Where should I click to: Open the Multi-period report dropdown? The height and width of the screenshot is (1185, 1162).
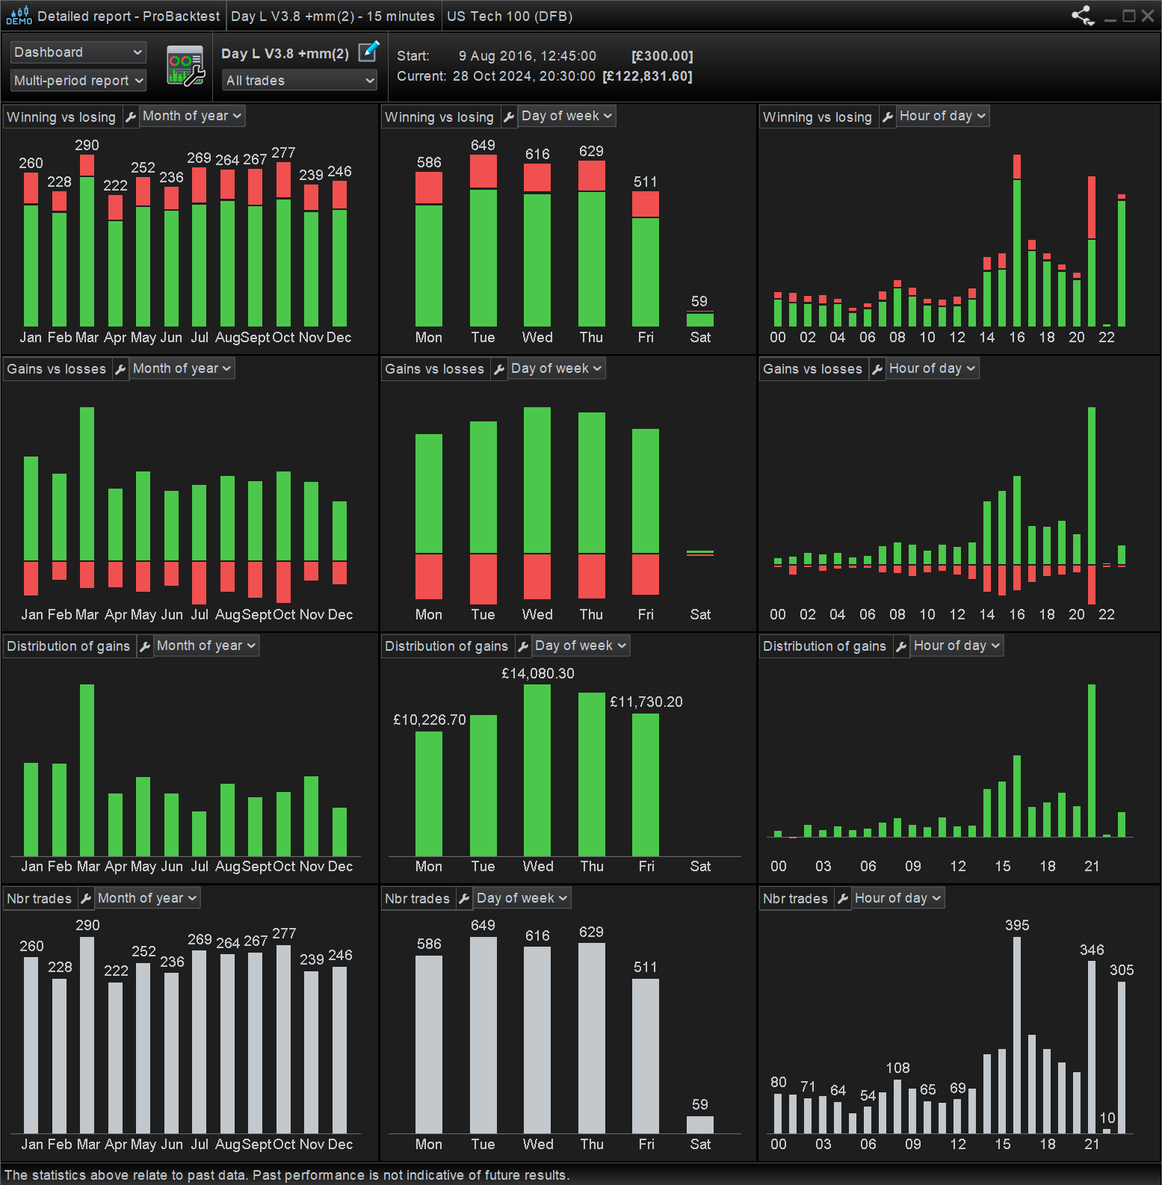78,81
